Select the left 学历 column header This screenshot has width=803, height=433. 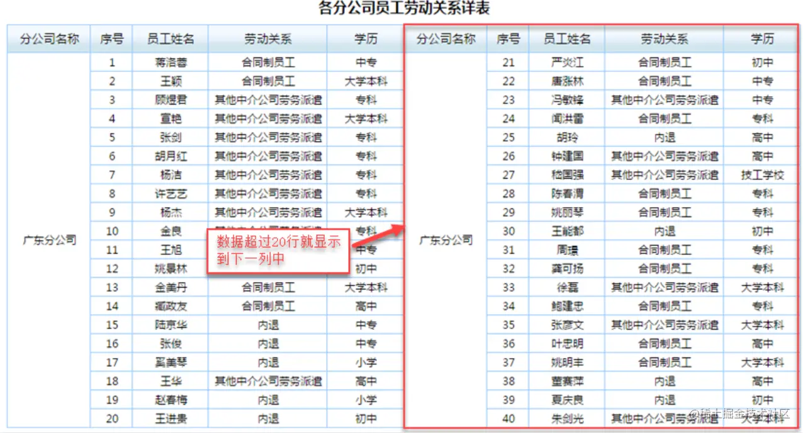(x=364, y=38)
